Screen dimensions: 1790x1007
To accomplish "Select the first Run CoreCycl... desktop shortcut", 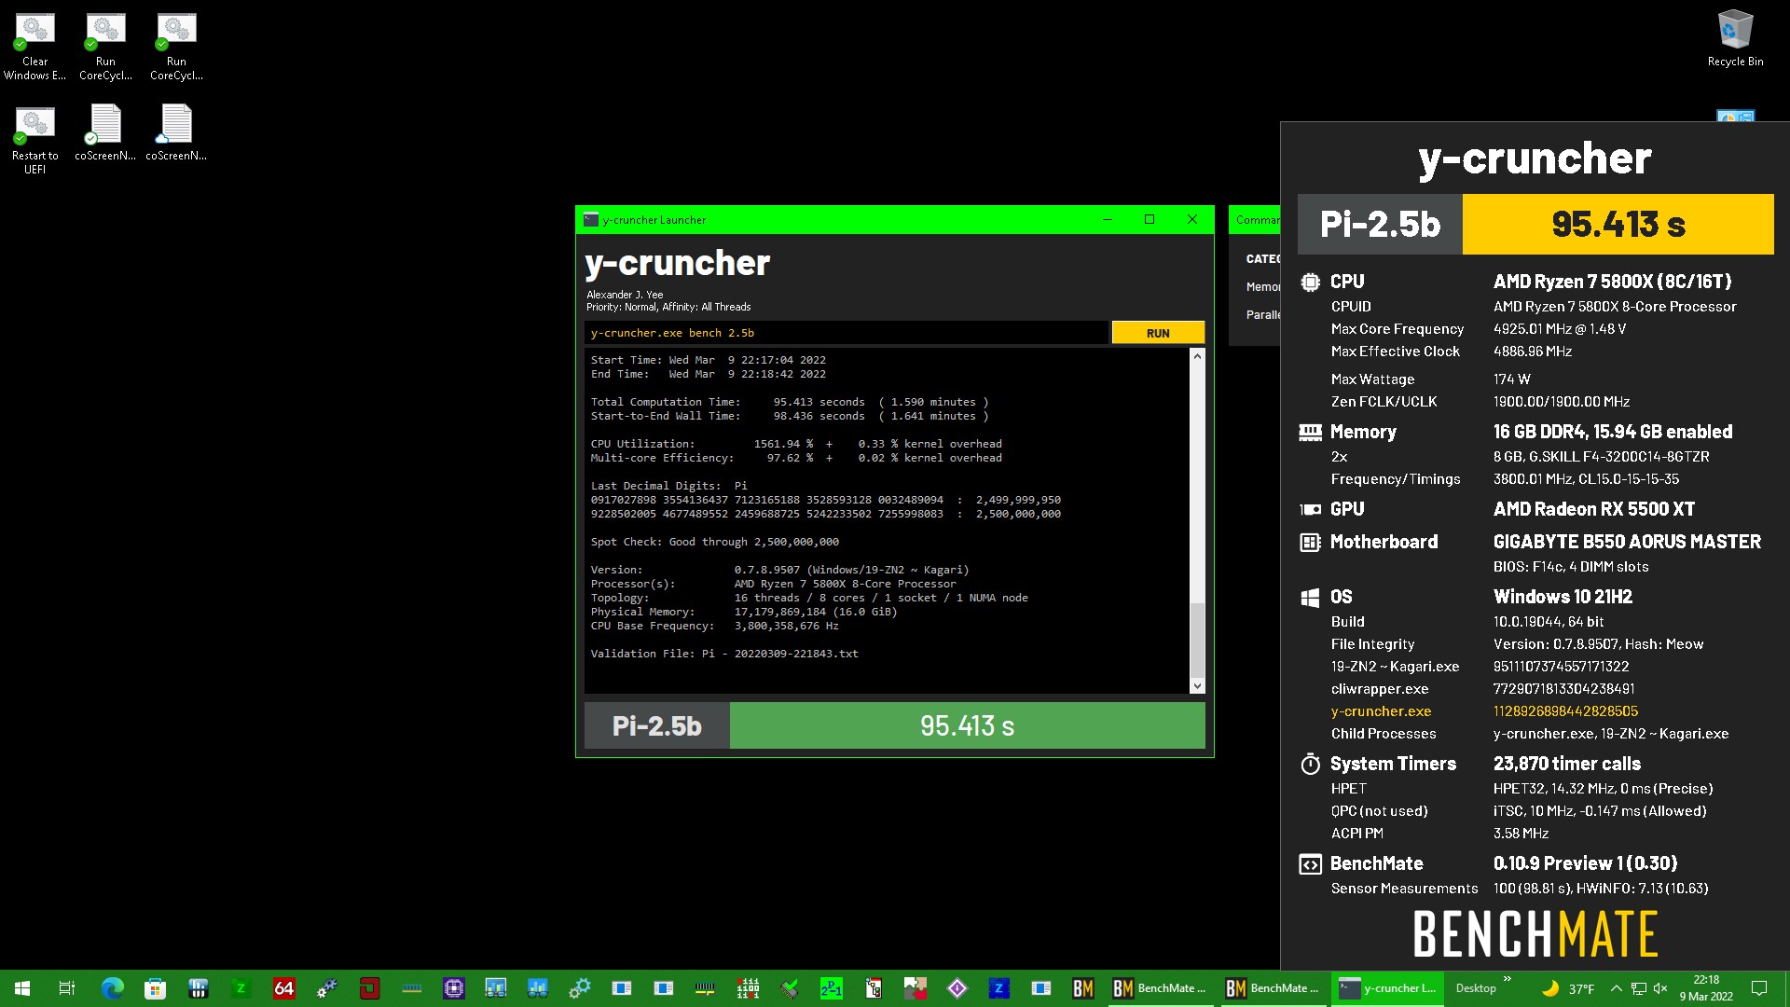I will [105, 48].
